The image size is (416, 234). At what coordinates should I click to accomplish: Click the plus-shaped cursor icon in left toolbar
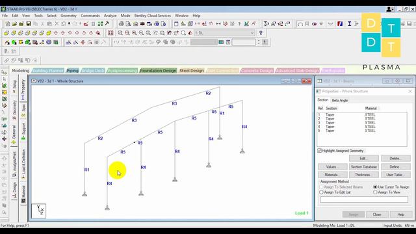(5, 138)
